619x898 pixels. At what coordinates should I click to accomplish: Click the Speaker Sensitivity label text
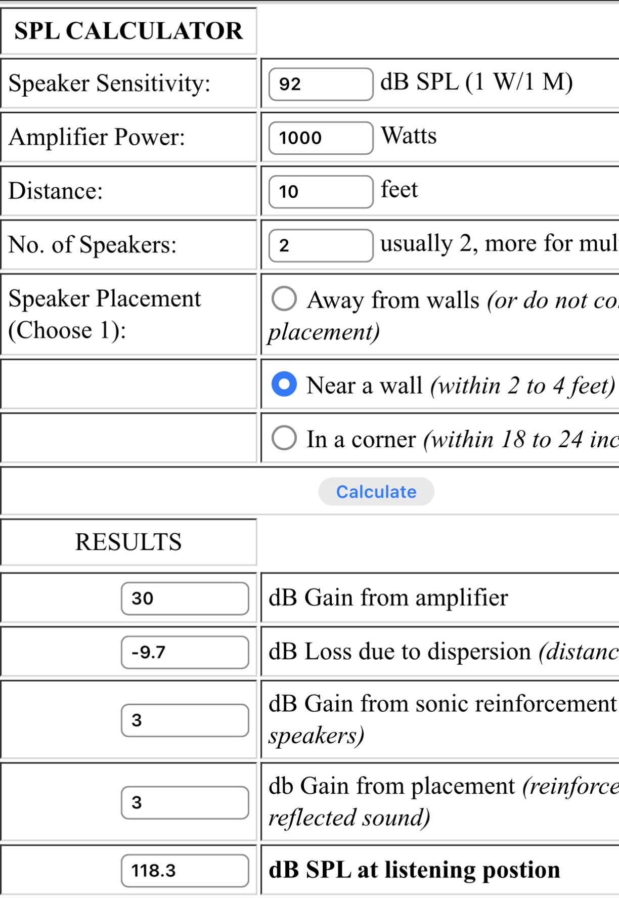coord(109,83)
